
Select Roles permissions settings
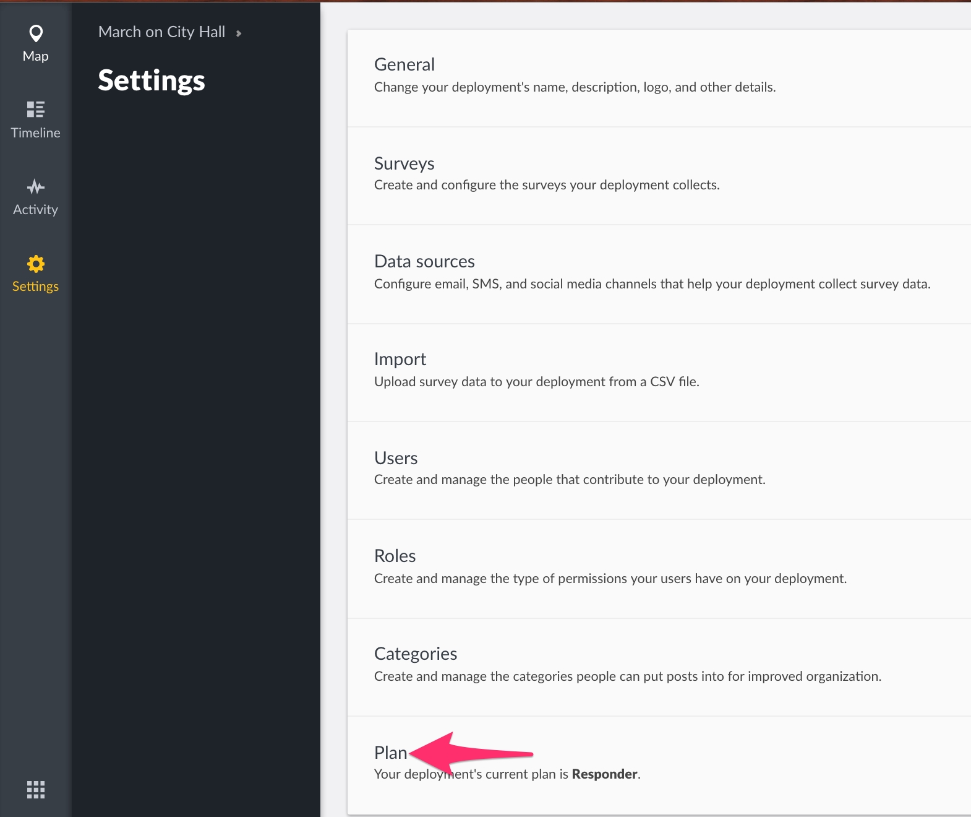click(x=395, y=556)
